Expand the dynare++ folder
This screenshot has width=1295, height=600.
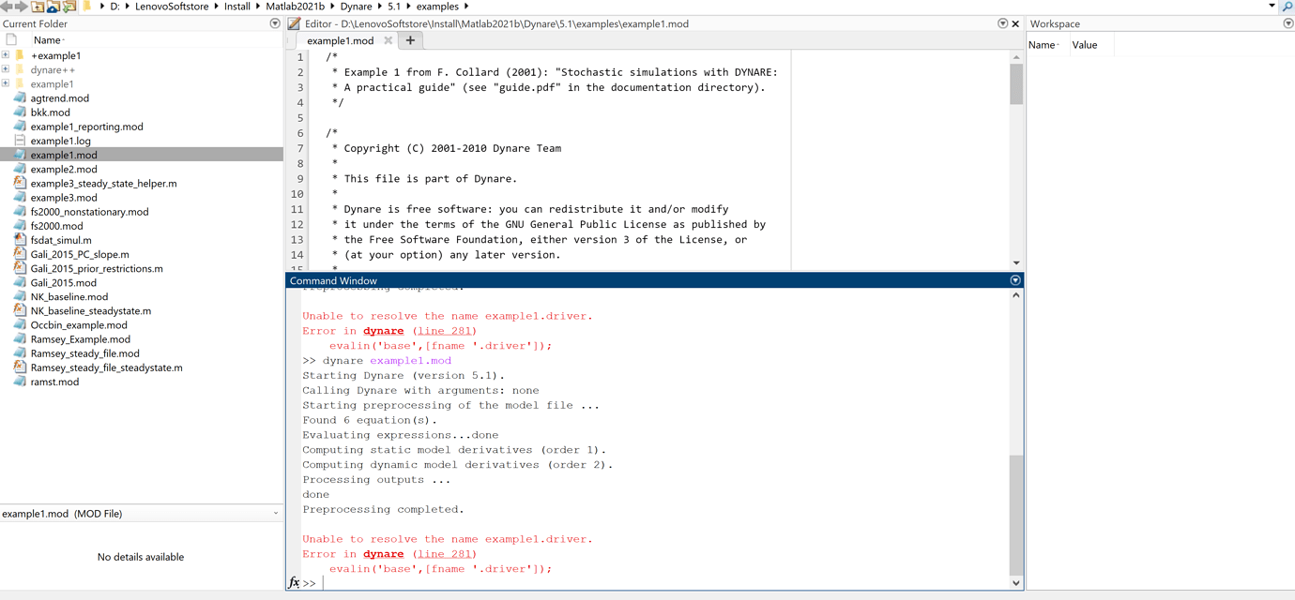pyautogui.click(x=5, y=68)
